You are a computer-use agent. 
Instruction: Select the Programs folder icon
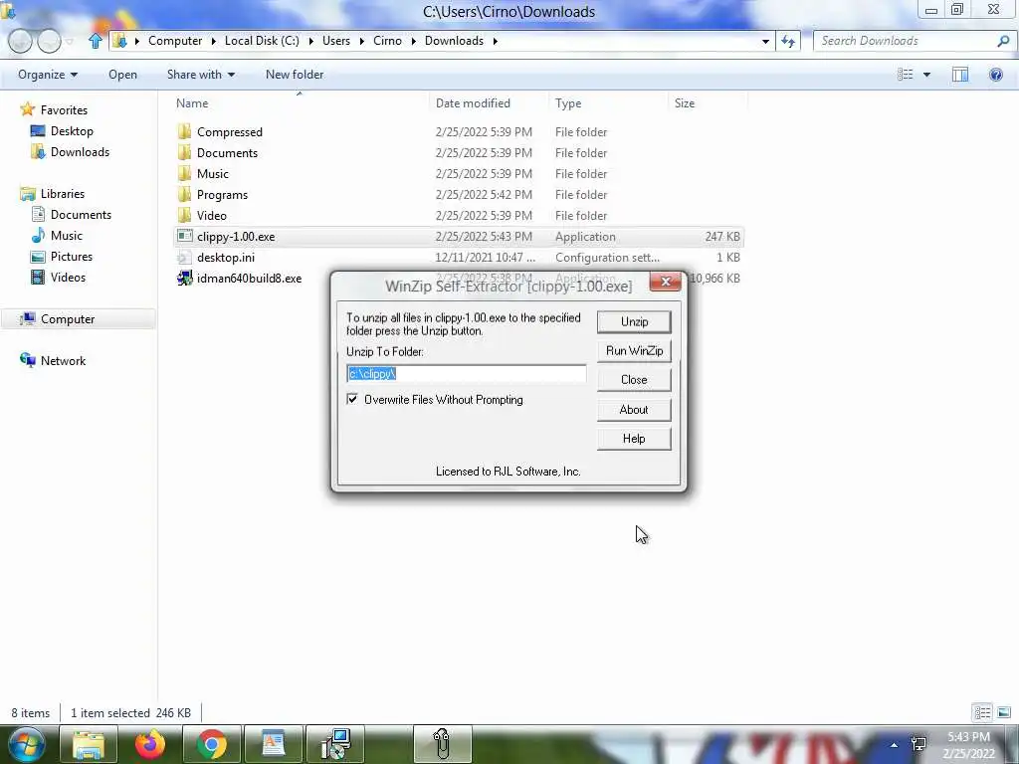(184, 194)
